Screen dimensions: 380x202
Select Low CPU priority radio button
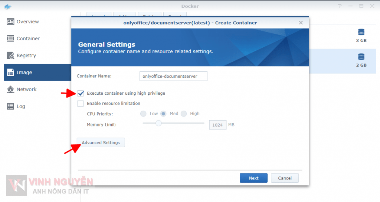point(143,114)
